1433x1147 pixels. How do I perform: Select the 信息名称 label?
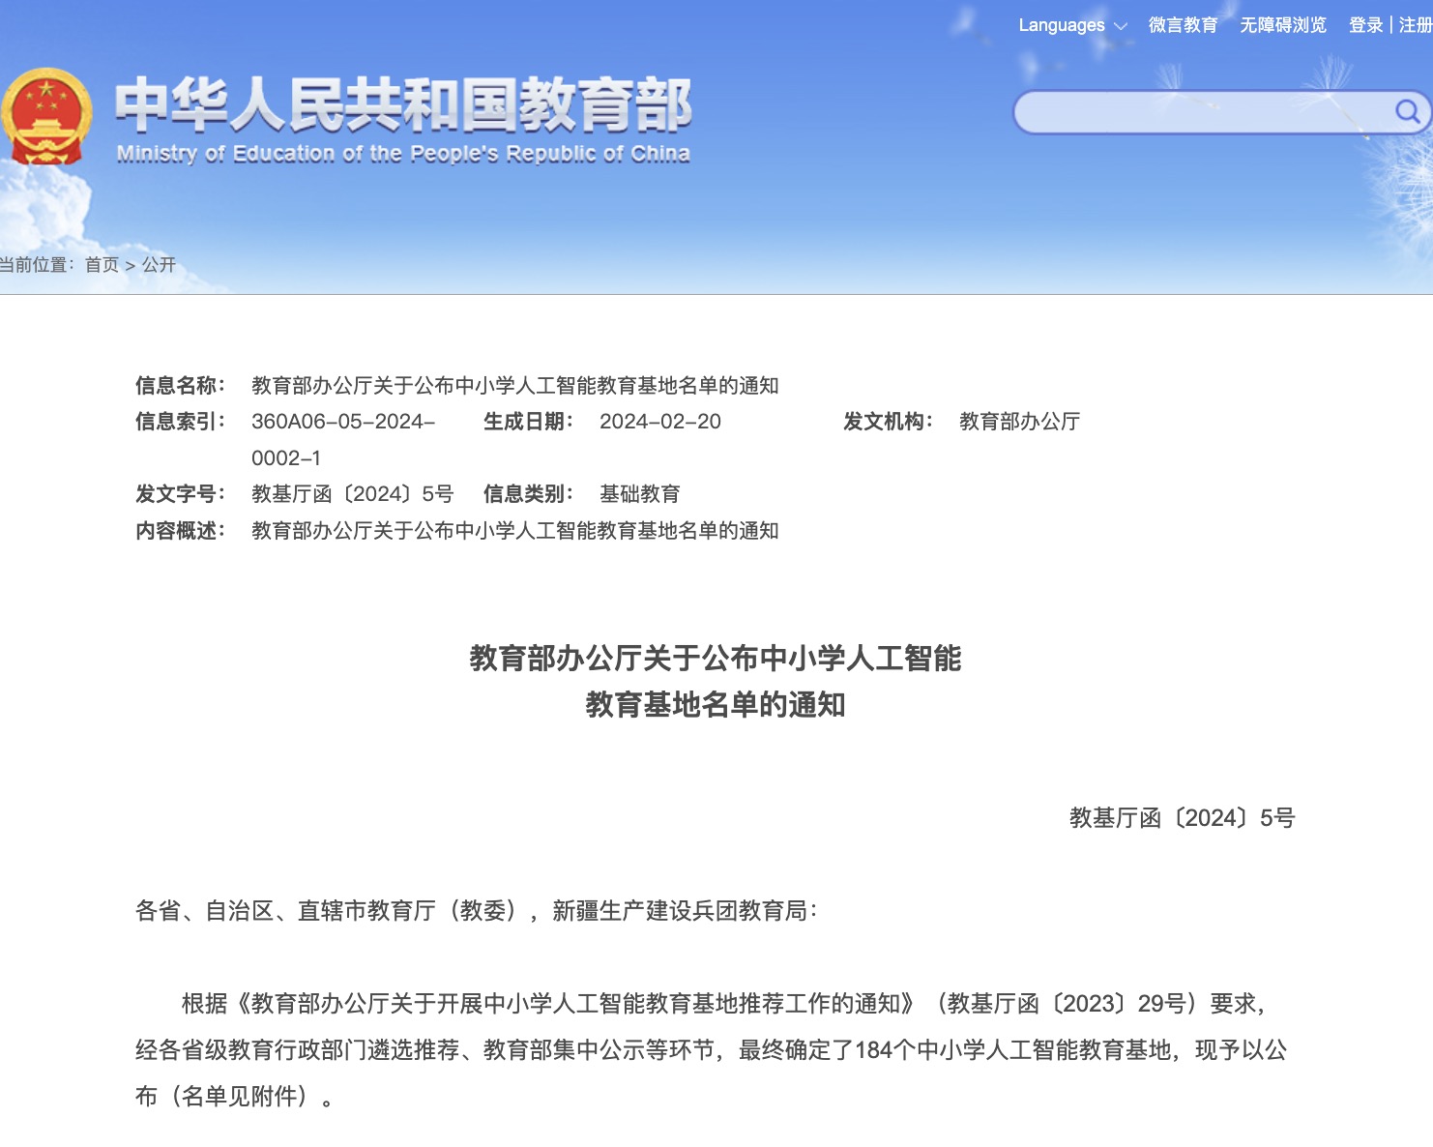[x=180, y=386]
